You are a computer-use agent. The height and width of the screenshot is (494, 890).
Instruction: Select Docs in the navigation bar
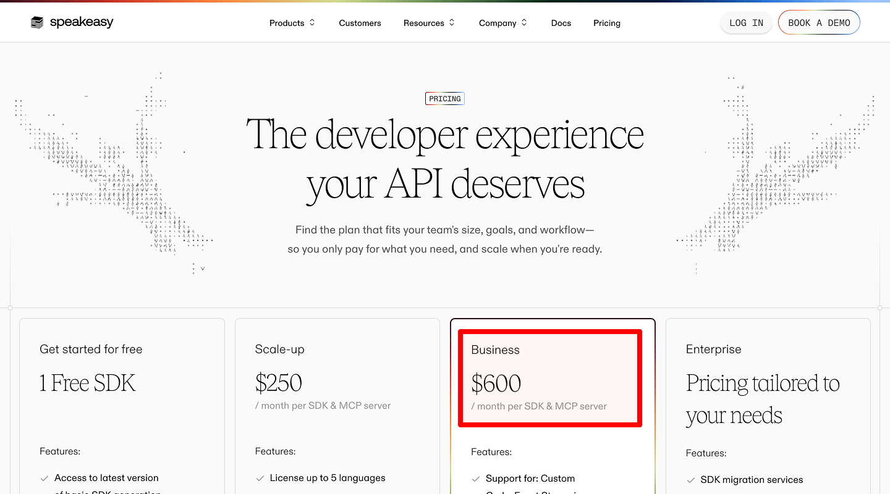click(561, 23)
